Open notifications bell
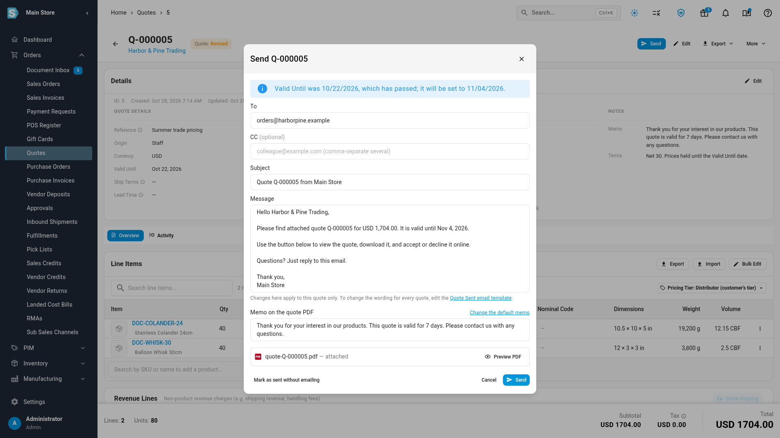Screen dimensions: 780x438 726,13
